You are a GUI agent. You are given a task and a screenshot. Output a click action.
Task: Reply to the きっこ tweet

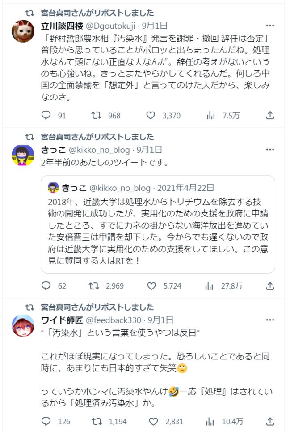coord(46,285)
